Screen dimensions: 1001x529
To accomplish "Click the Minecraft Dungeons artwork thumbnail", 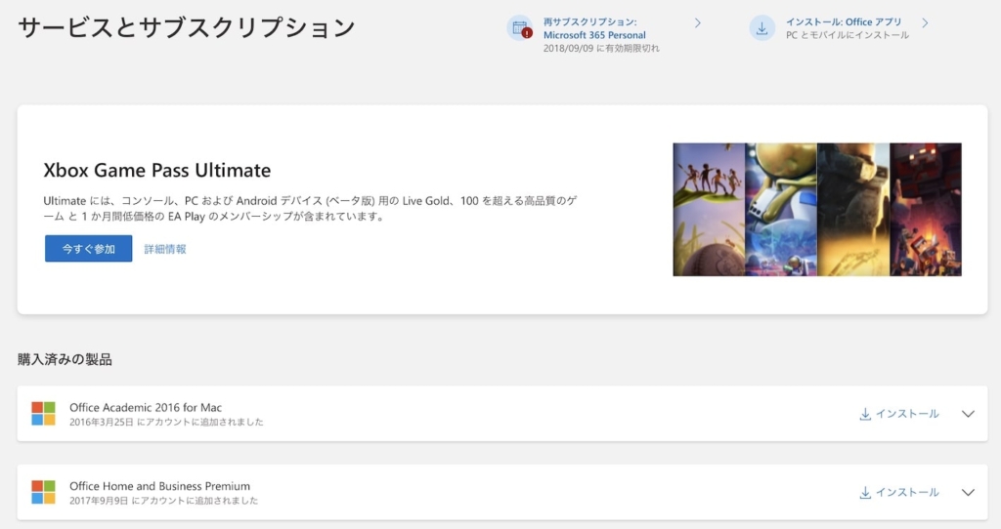I will [926, 210].
